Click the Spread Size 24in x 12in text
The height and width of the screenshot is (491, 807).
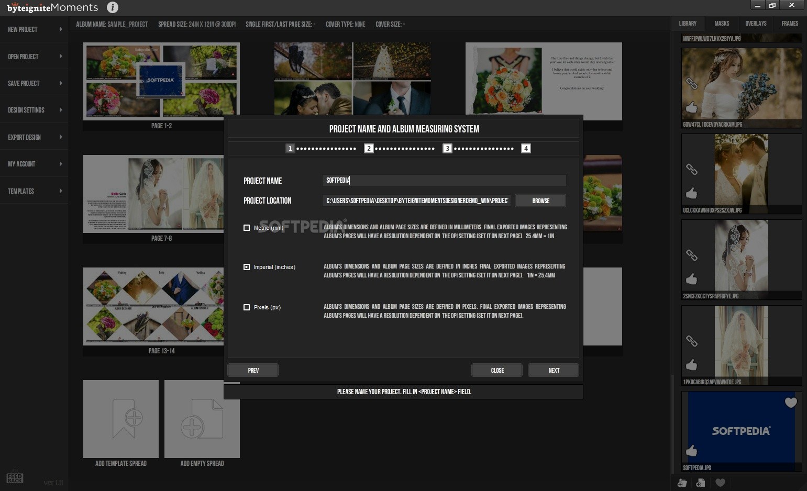[197, 24]
